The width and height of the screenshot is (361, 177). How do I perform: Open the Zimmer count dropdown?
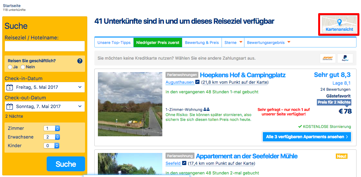pos(52,128)
